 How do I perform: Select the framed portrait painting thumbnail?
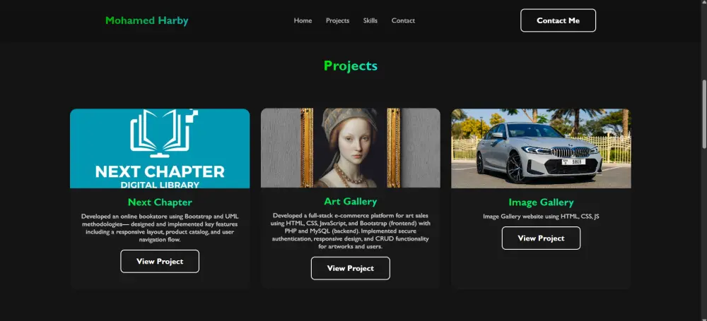click(x=351, y=148)
